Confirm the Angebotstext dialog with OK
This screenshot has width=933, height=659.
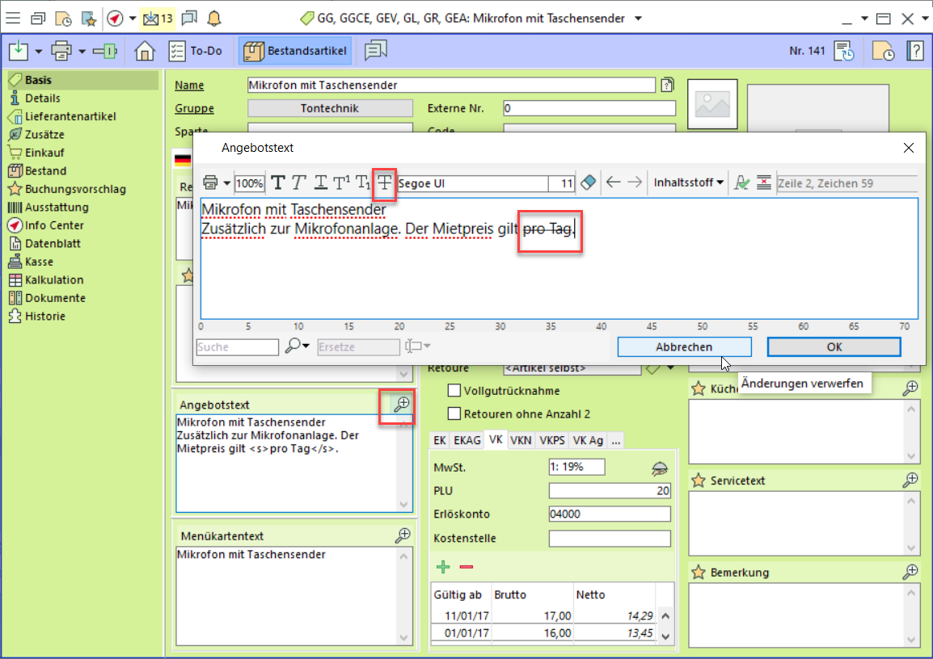(834, 346)
